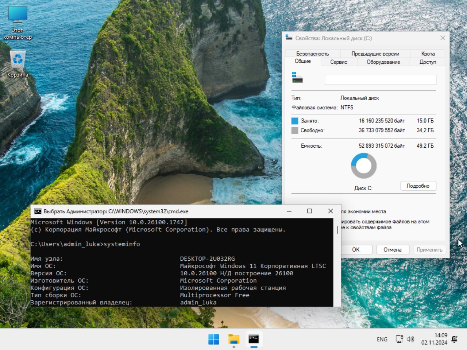Click the NTFS file system value
Image resolution: width=467 pixels, height=350 pixels.
(x=347, y=108)
